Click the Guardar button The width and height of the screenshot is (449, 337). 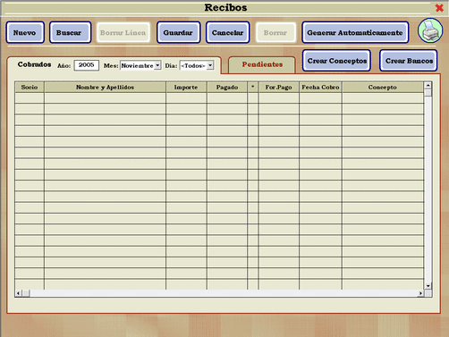coord(178,32)
